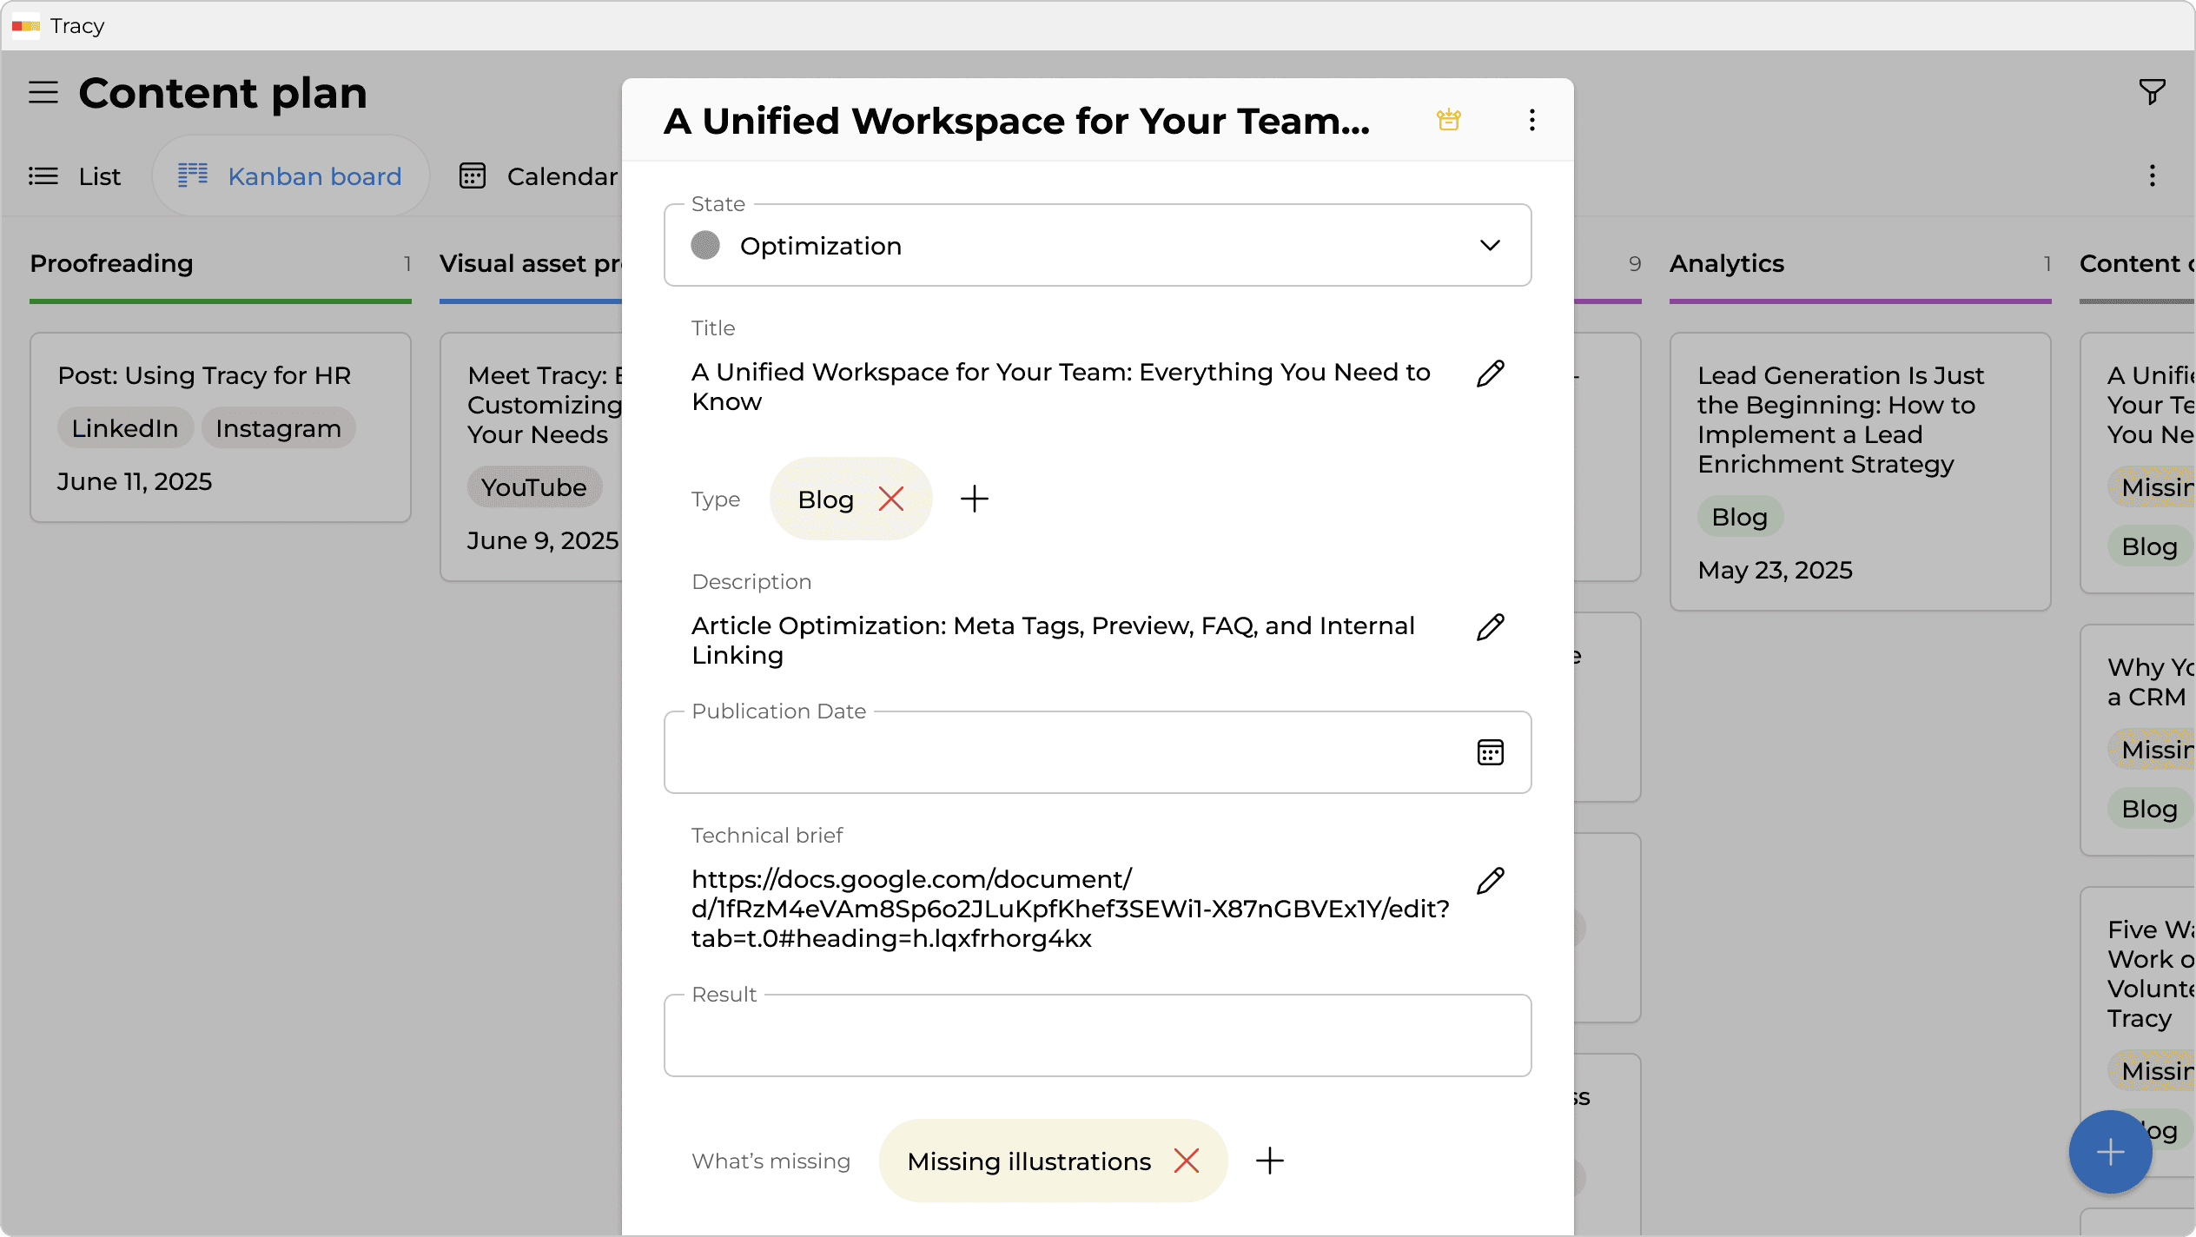Open the Publication Date calendar picker
Image resolution: width=2196 pixels, height=1237 pixels.
[1490, 752]
